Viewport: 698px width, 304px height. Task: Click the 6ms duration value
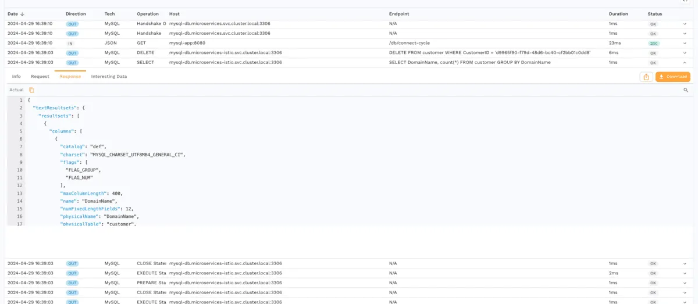614,53
